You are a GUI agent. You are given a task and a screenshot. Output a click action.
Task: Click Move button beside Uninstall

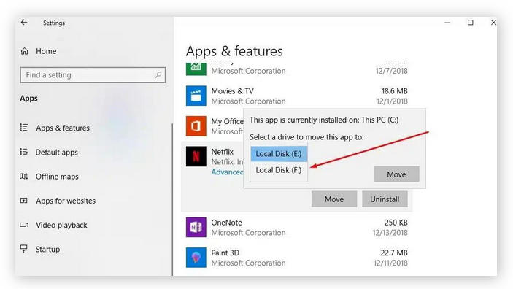[334, 199]
